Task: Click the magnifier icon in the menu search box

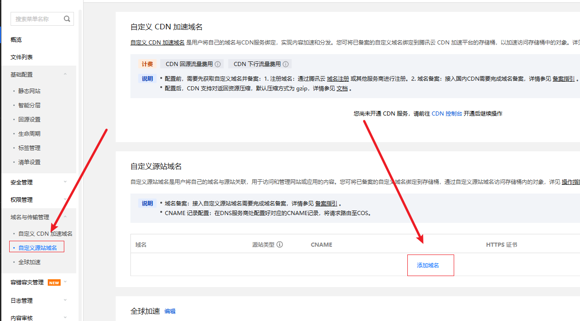Action: [67, 19]
